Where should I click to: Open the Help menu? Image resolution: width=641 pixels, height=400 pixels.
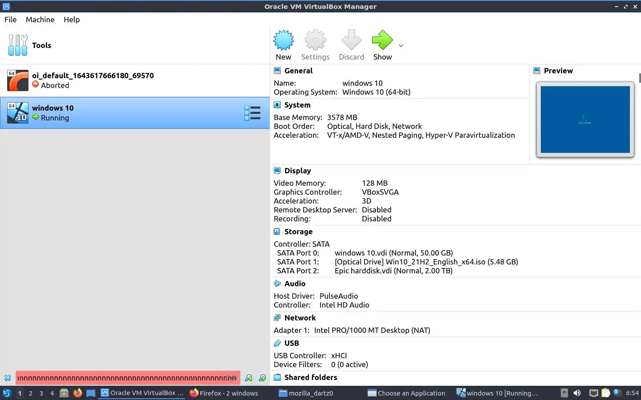click(72, 20)
